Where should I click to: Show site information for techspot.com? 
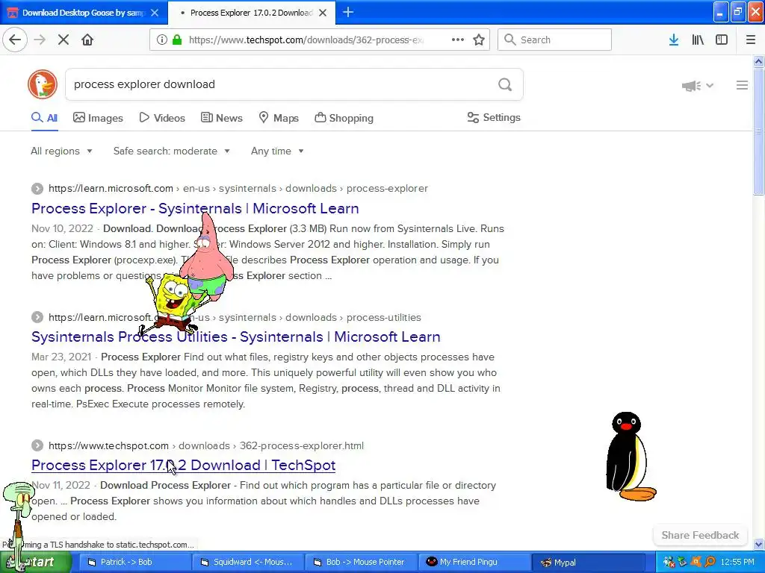point(162,40)
